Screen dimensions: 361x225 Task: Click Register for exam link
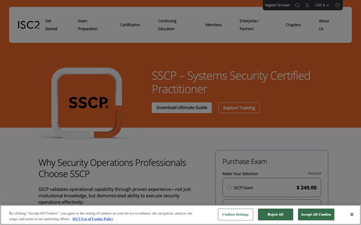[277, 5]
